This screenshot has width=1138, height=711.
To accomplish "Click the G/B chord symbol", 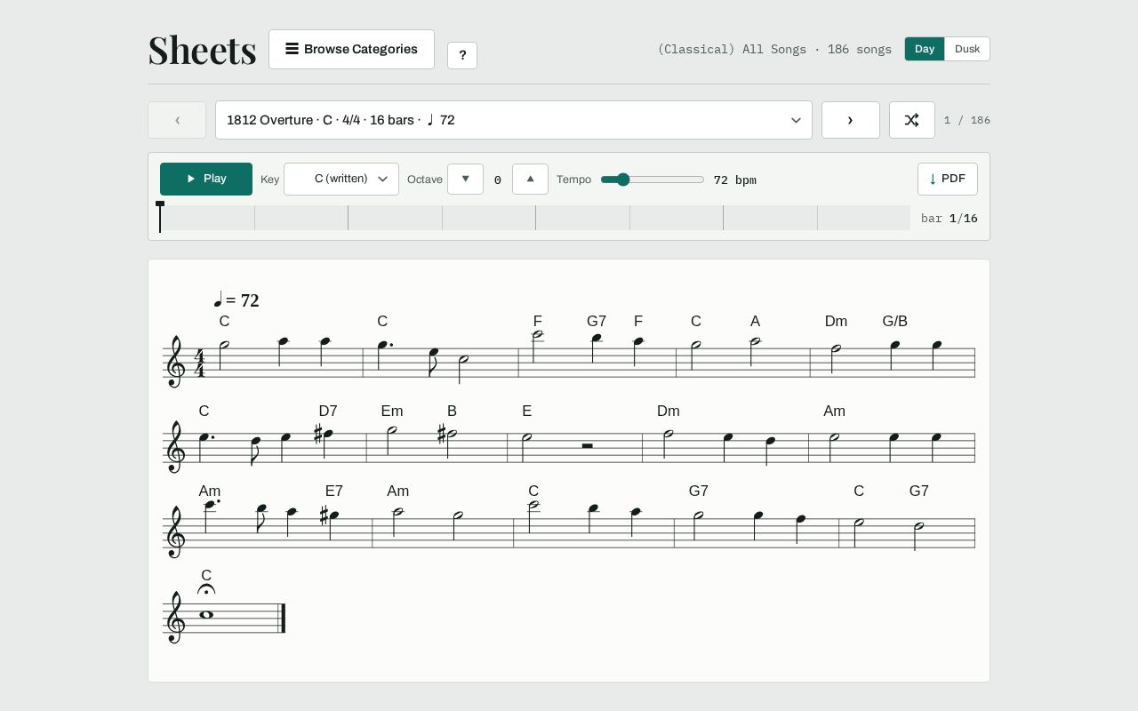I will coord(895,322).
